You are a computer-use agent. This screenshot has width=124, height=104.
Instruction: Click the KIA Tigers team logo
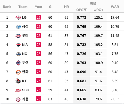point(18,45)
